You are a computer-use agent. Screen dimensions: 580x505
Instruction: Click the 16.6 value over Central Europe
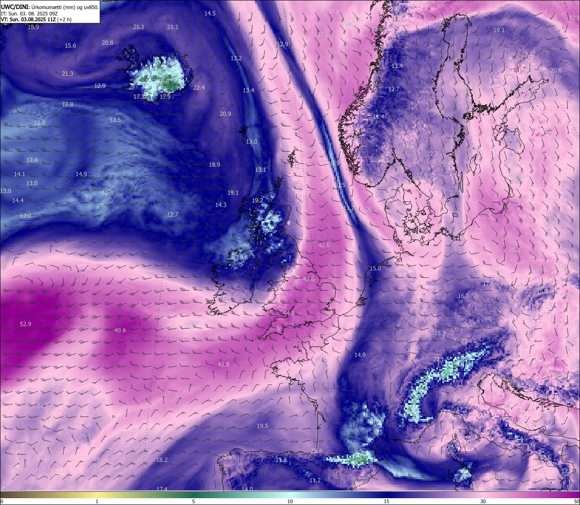point(474,321)
